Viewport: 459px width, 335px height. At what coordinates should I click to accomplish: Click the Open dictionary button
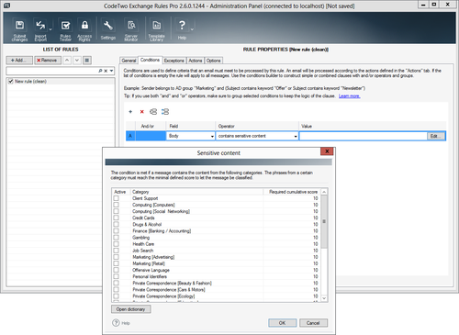(130, 309)
